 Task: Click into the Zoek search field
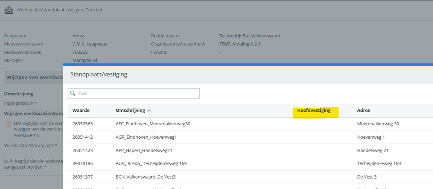tap(133, 93)
